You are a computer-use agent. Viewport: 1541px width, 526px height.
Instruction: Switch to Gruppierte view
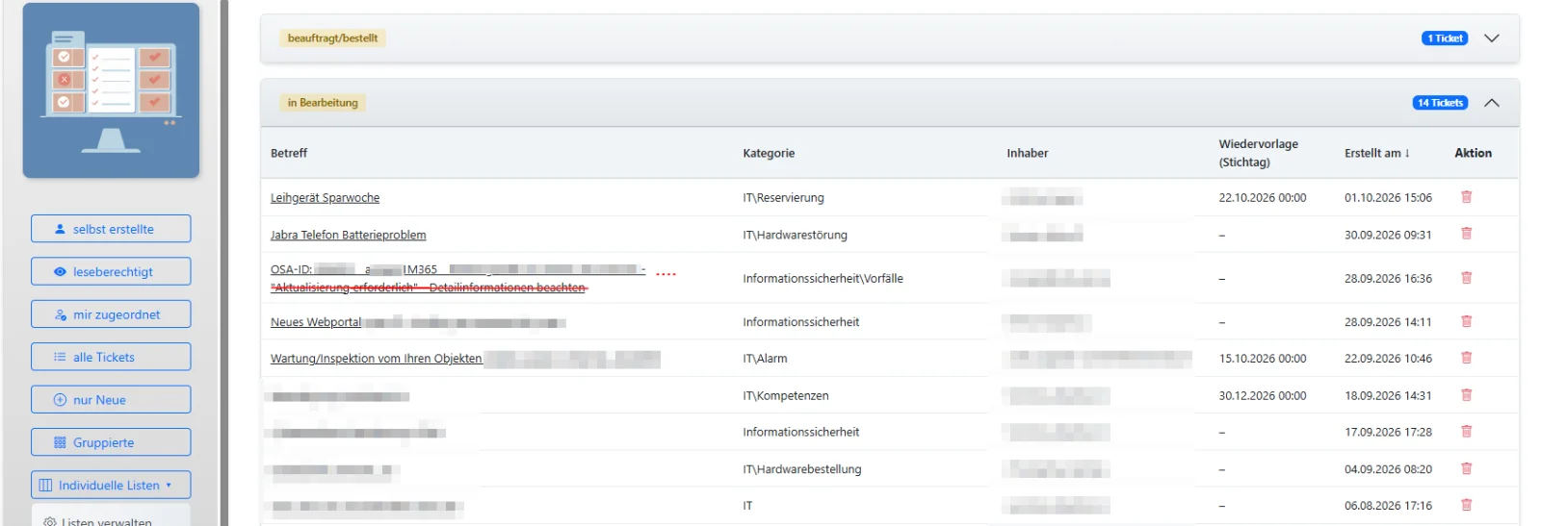pos(111,442)
